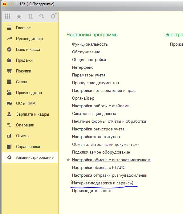Open the Notifications bell icon
This screenshot has width=183, height=214.
tap(53, 16)
